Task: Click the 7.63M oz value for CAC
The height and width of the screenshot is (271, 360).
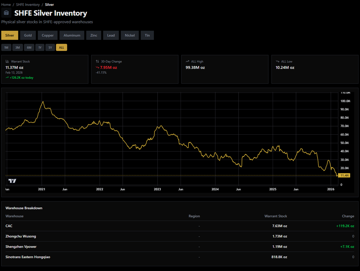Action: point(280,226)
